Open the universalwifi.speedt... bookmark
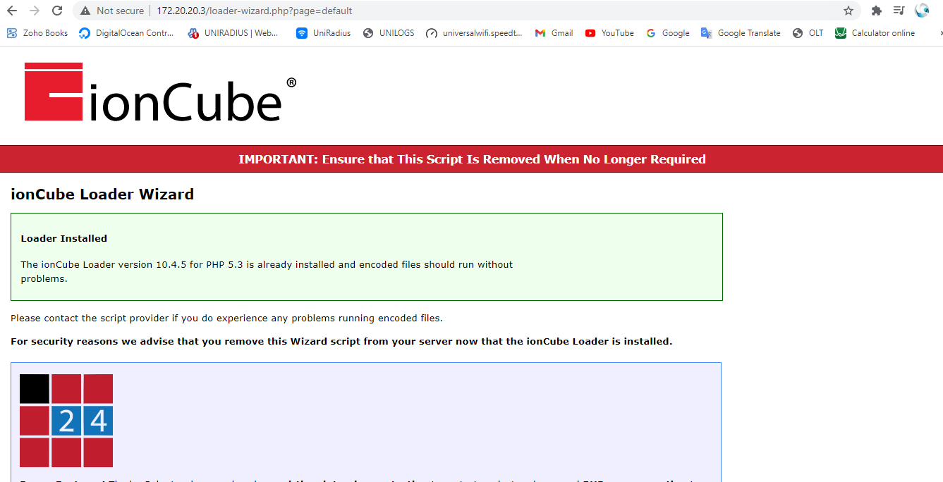This screenshot has width=943, height=482. pos(474,33)
